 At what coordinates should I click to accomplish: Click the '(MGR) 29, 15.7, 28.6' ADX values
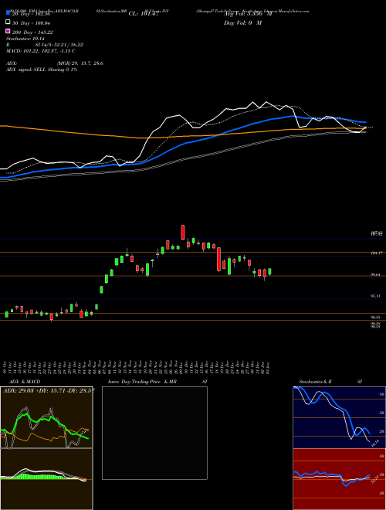point(80,63)
